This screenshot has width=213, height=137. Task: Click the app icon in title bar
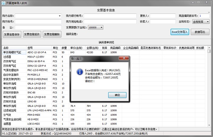coord(3,3)
